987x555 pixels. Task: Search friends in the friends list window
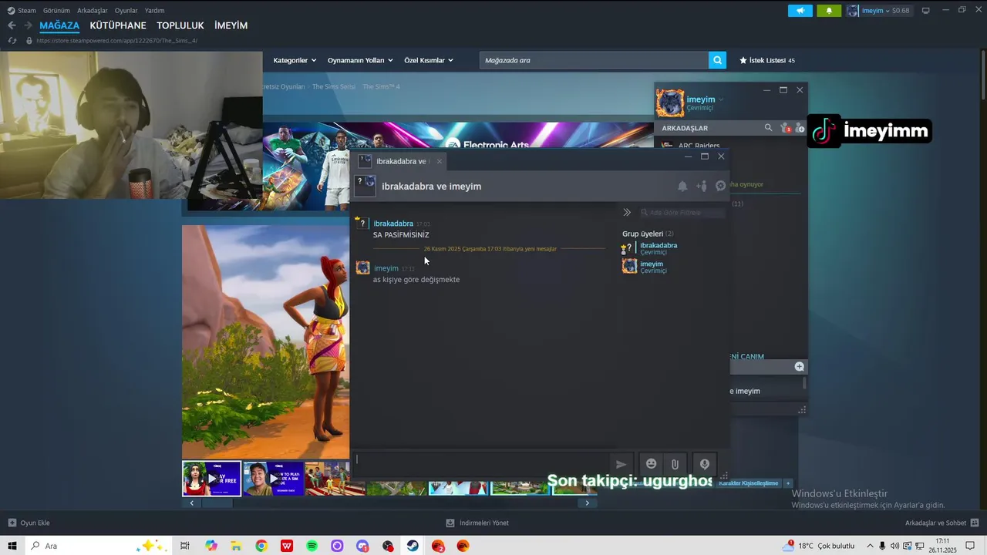[x=768, y=128]
